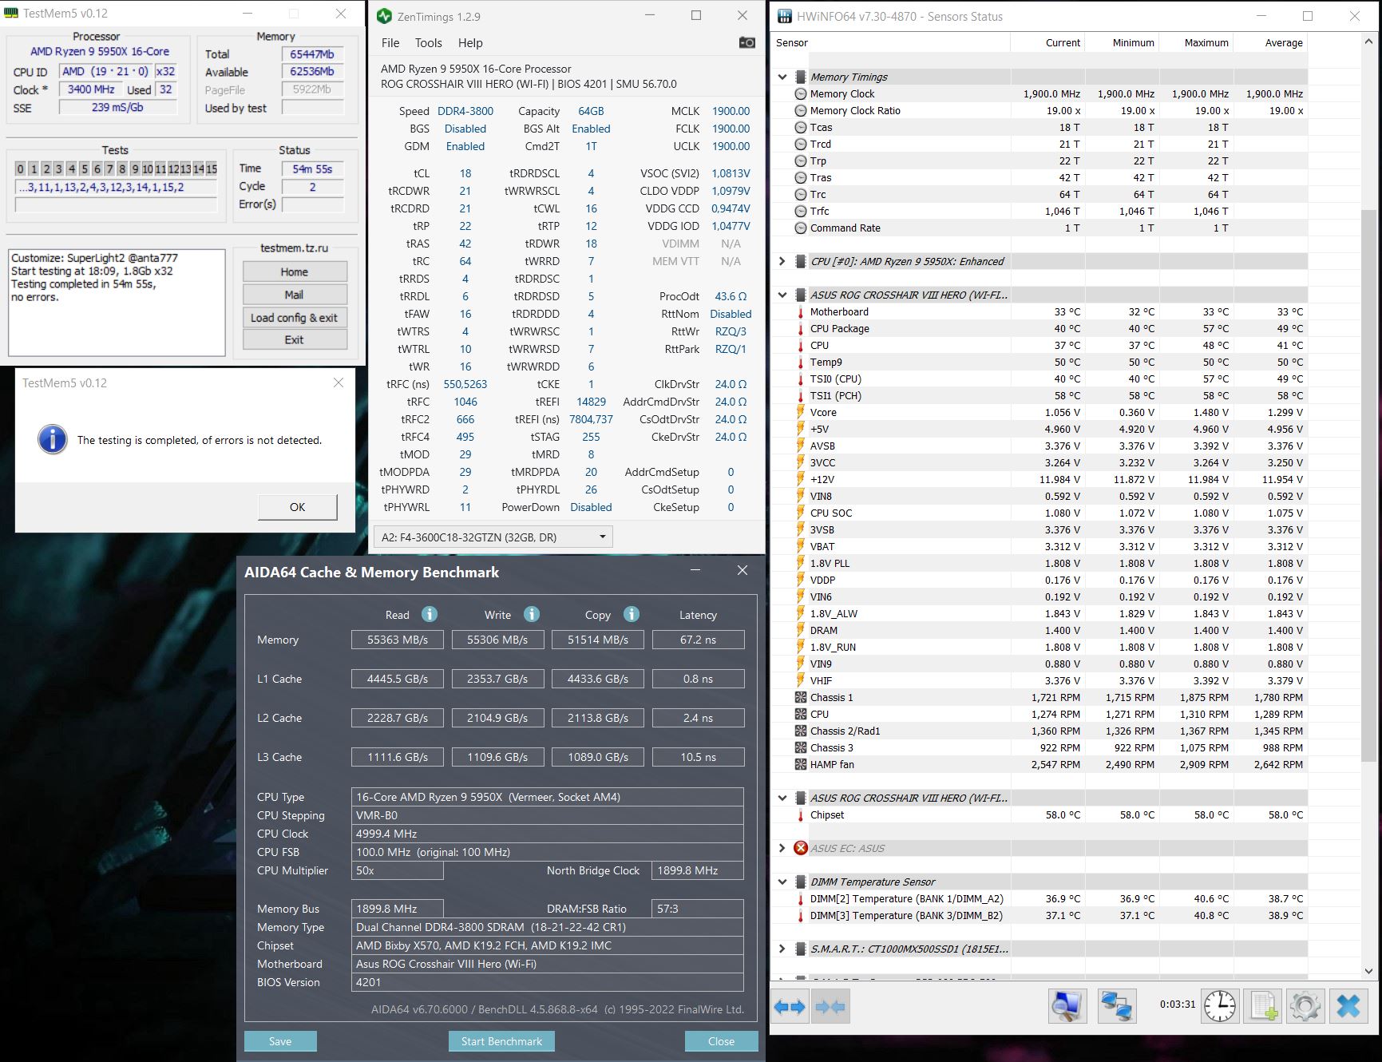The width and height of the screenshot is (1382, 1062).
Task: Click the thermometer icon beside Chipset row
Action: (x=801, y=814)
